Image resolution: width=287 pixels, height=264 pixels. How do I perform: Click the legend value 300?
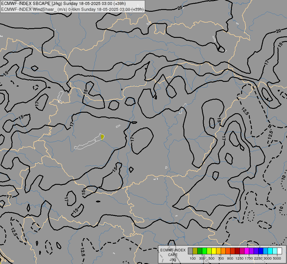coord(202,258)
